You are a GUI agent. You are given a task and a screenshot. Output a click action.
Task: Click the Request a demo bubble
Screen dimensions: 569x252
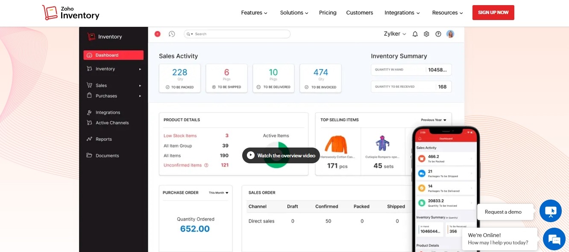(505, 212)
